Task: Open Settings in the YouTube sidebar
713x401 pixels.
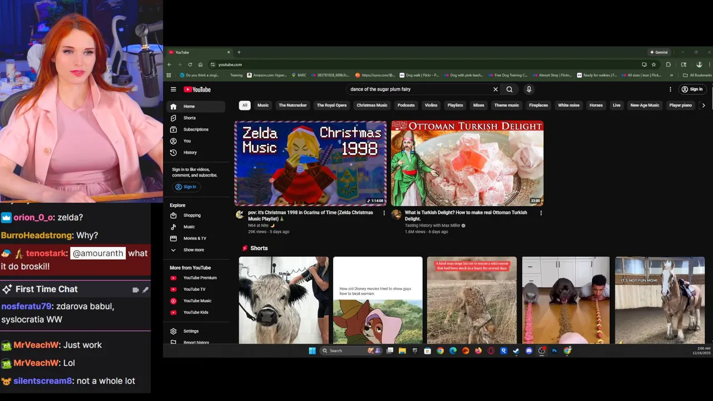Action: click(x=196, y=331)
